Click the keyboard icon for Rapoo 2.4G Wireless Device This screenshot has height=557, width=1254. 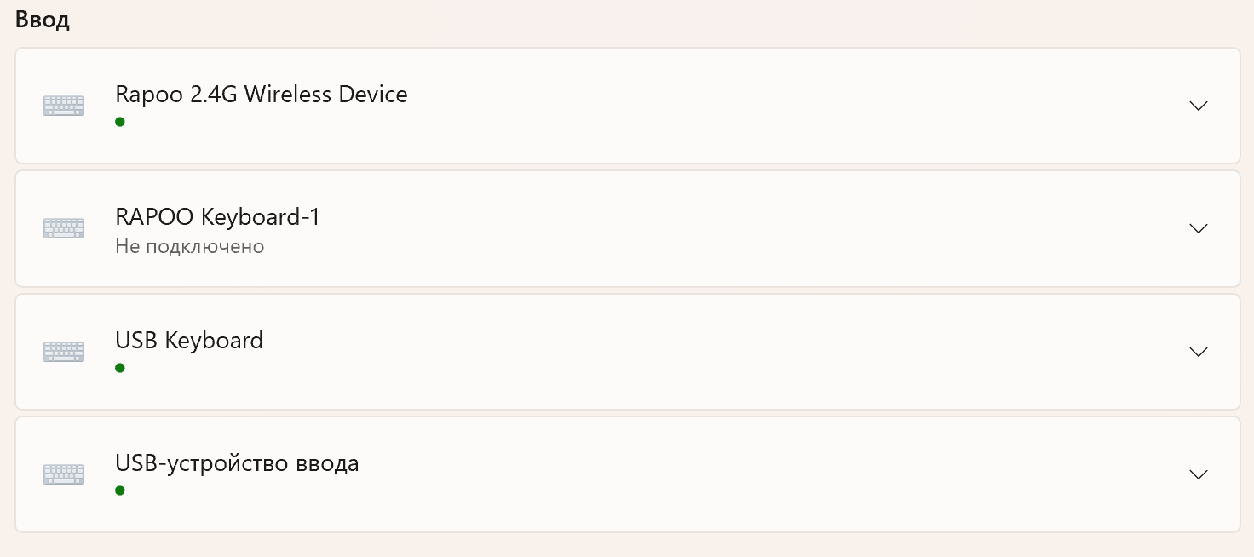(64, 106)
